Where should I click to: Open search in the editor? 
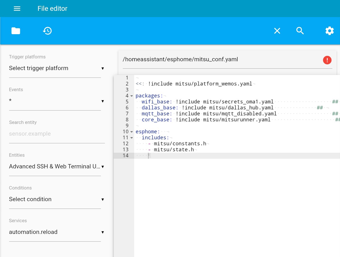[300, 31]
